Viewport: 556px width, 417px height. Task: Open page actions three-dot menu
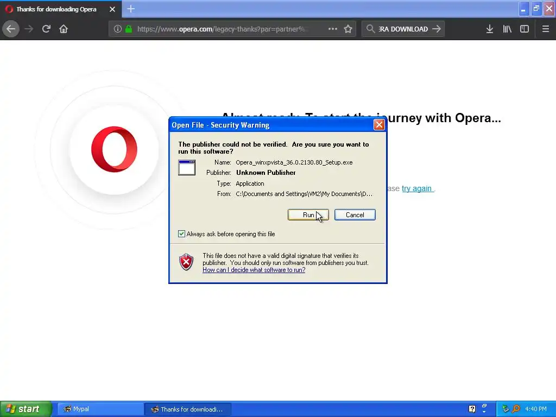point(333,29)
